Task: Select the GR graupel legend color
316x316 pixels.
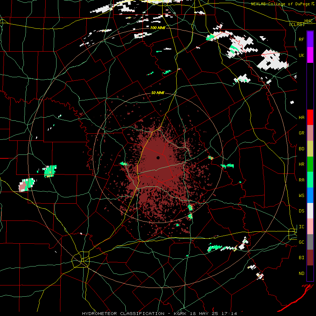Action: point(310,133)
